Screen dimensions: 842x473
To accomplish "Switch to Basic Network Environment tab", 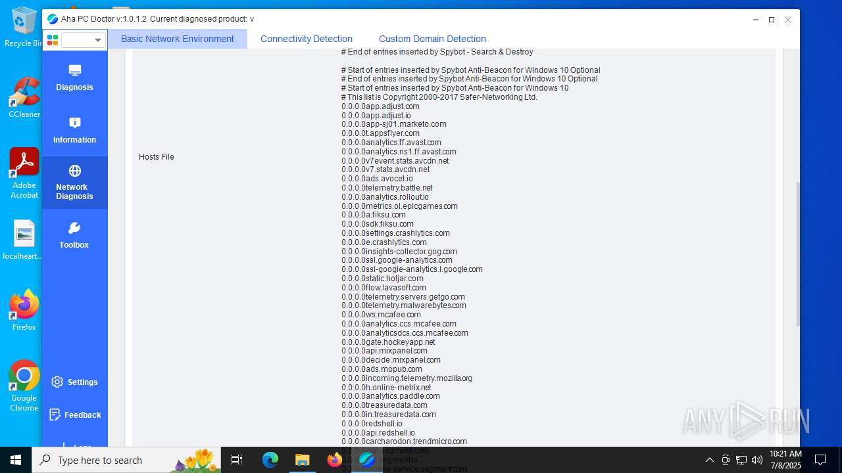I will click(x=178, y=39).
